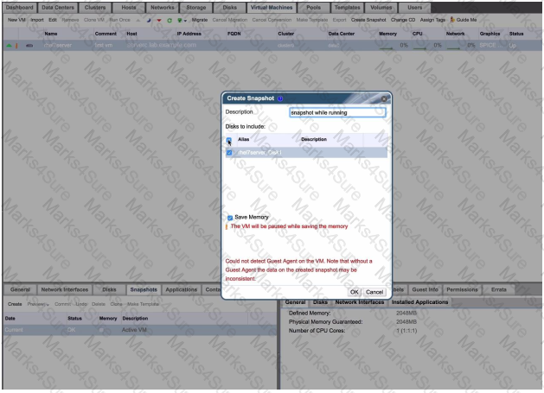
Task: Click the snapshot Description text field
Action: point(336,111)
